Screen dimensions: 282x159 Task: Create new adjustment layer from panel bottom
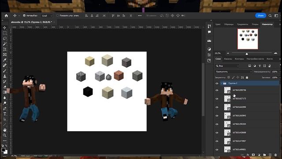pos(259,155)
